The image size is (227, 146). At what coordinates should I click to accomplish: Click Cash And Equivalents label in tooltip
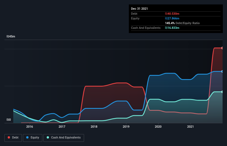coord(146,28)
